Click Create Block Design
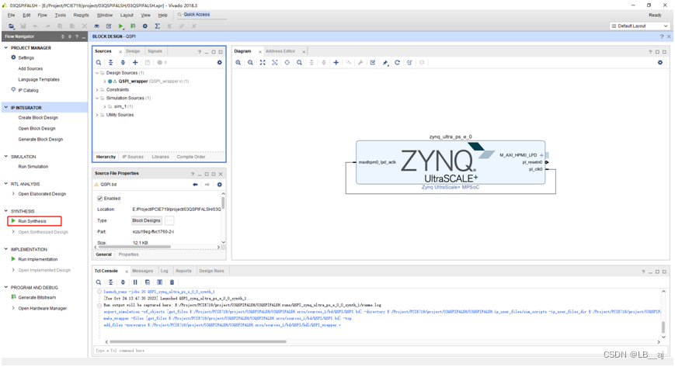Screen dimensions: 675x367 click(38, 118)
